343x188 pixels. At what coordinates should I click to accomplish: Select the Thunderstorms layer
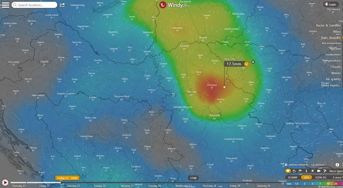click(x=333, y=54)
